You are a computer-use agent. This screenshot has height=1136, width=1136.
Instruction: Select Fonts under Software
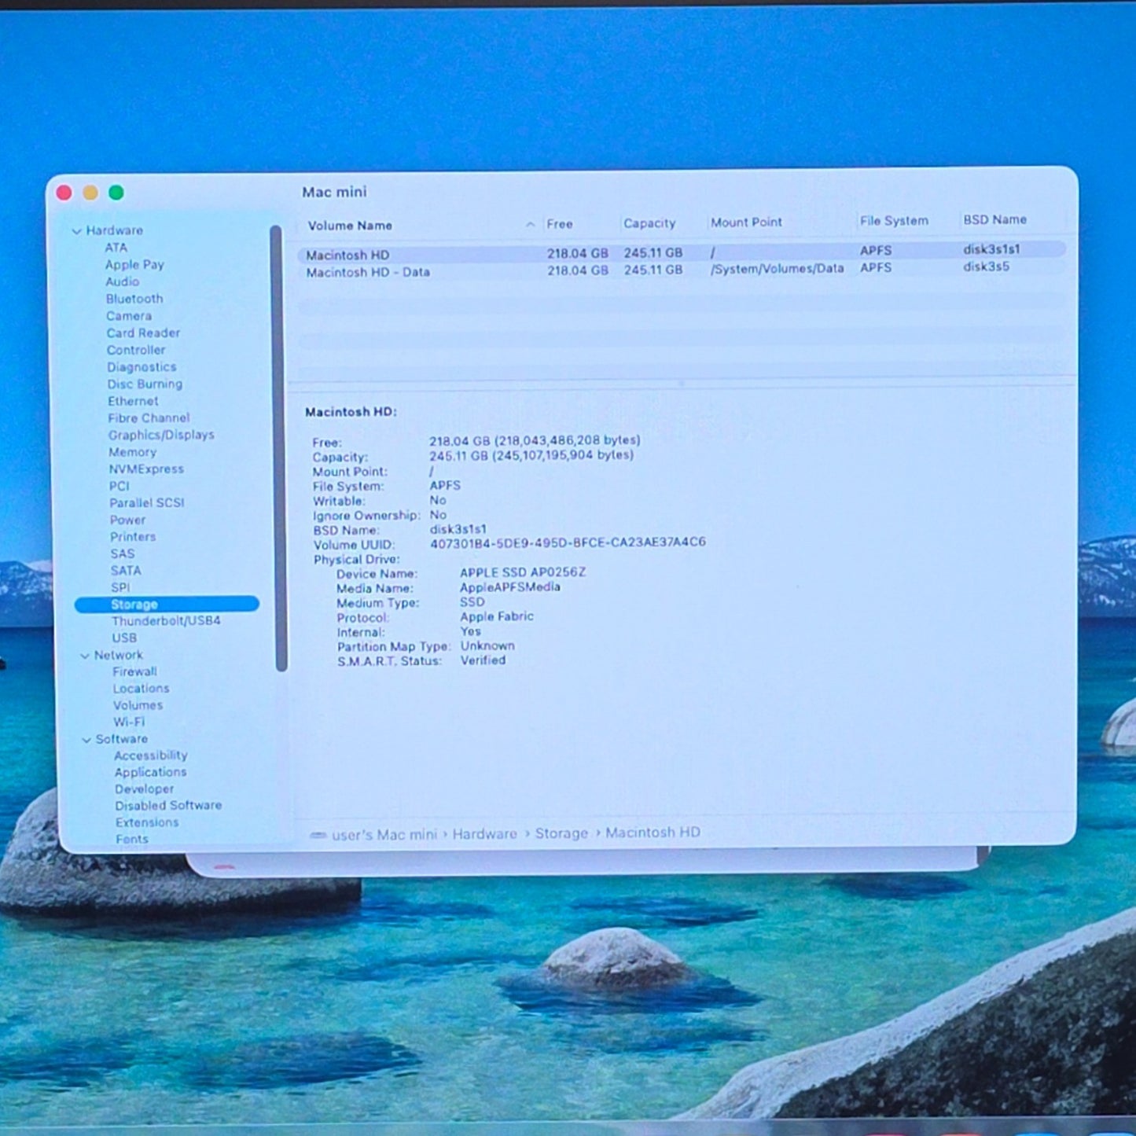pos(132,840)
